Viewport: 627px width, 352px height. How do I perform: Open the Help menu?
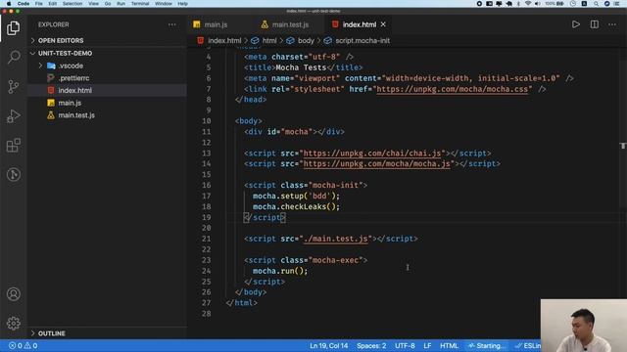(x=183, y=4)
